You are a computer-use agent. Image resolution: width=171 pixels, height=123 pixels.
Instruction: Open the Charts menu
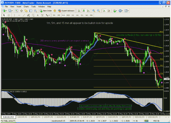click(x=26, y=7)
